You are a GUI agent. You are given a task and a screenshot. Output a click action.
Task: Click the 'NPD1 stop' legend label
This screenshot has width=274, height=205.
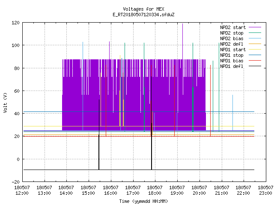(232, 55)
